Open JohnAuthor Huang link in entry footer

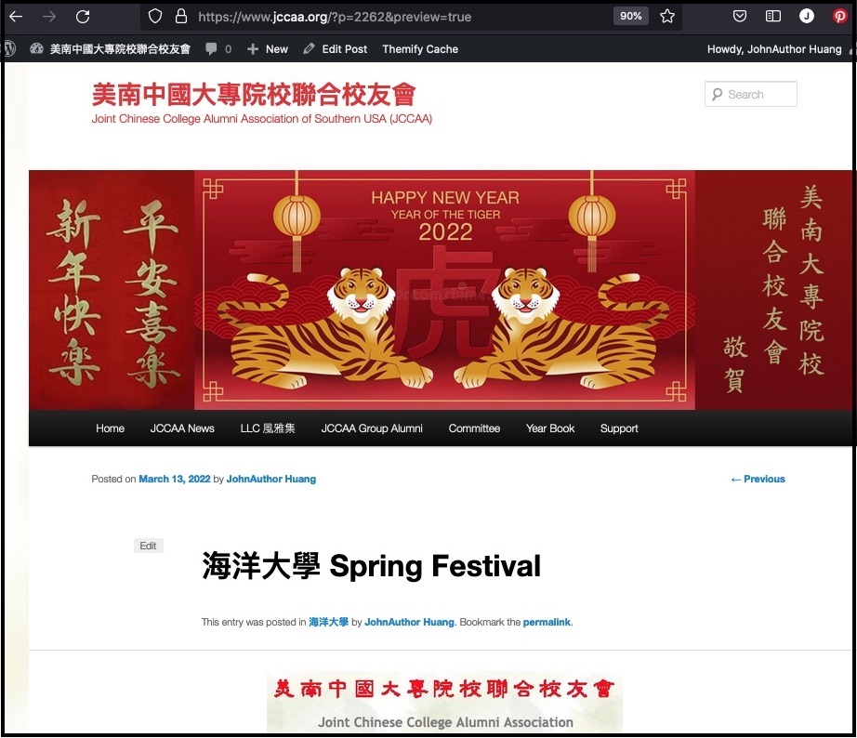(x=409, y=622)
